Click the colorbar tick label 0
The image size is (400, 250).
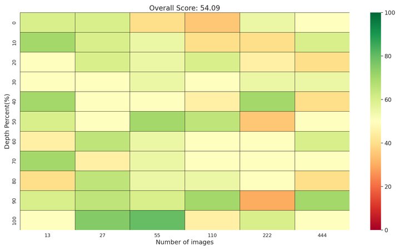pyautogui.click(x=386, y=229)
